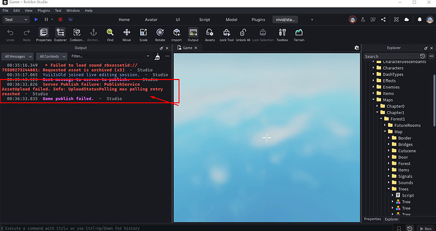Open the Filter field dropdown arrow
Image resolution: width=436 pixels, height=231 pixels.
pos(148,56)
